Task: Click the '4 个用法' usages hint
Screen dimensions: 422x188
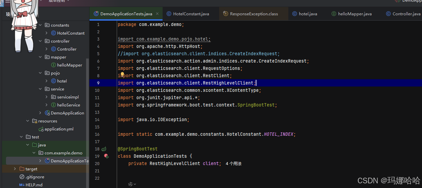Action: click(x=233, y=163)
